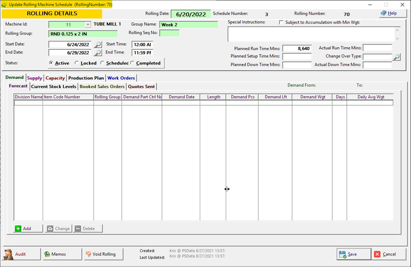Click the Planned Setup Time Mins field
The image size is (411, 267).
click(297, 56)
